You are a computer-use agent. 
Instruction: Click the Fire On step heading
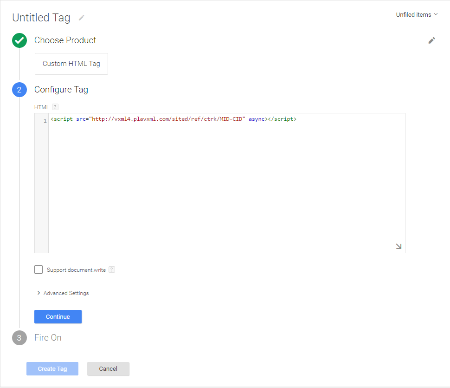pos(48,338)
